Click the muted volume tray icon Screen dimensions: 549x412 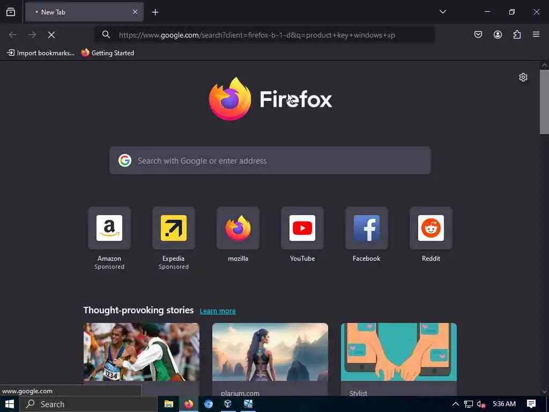481,404
